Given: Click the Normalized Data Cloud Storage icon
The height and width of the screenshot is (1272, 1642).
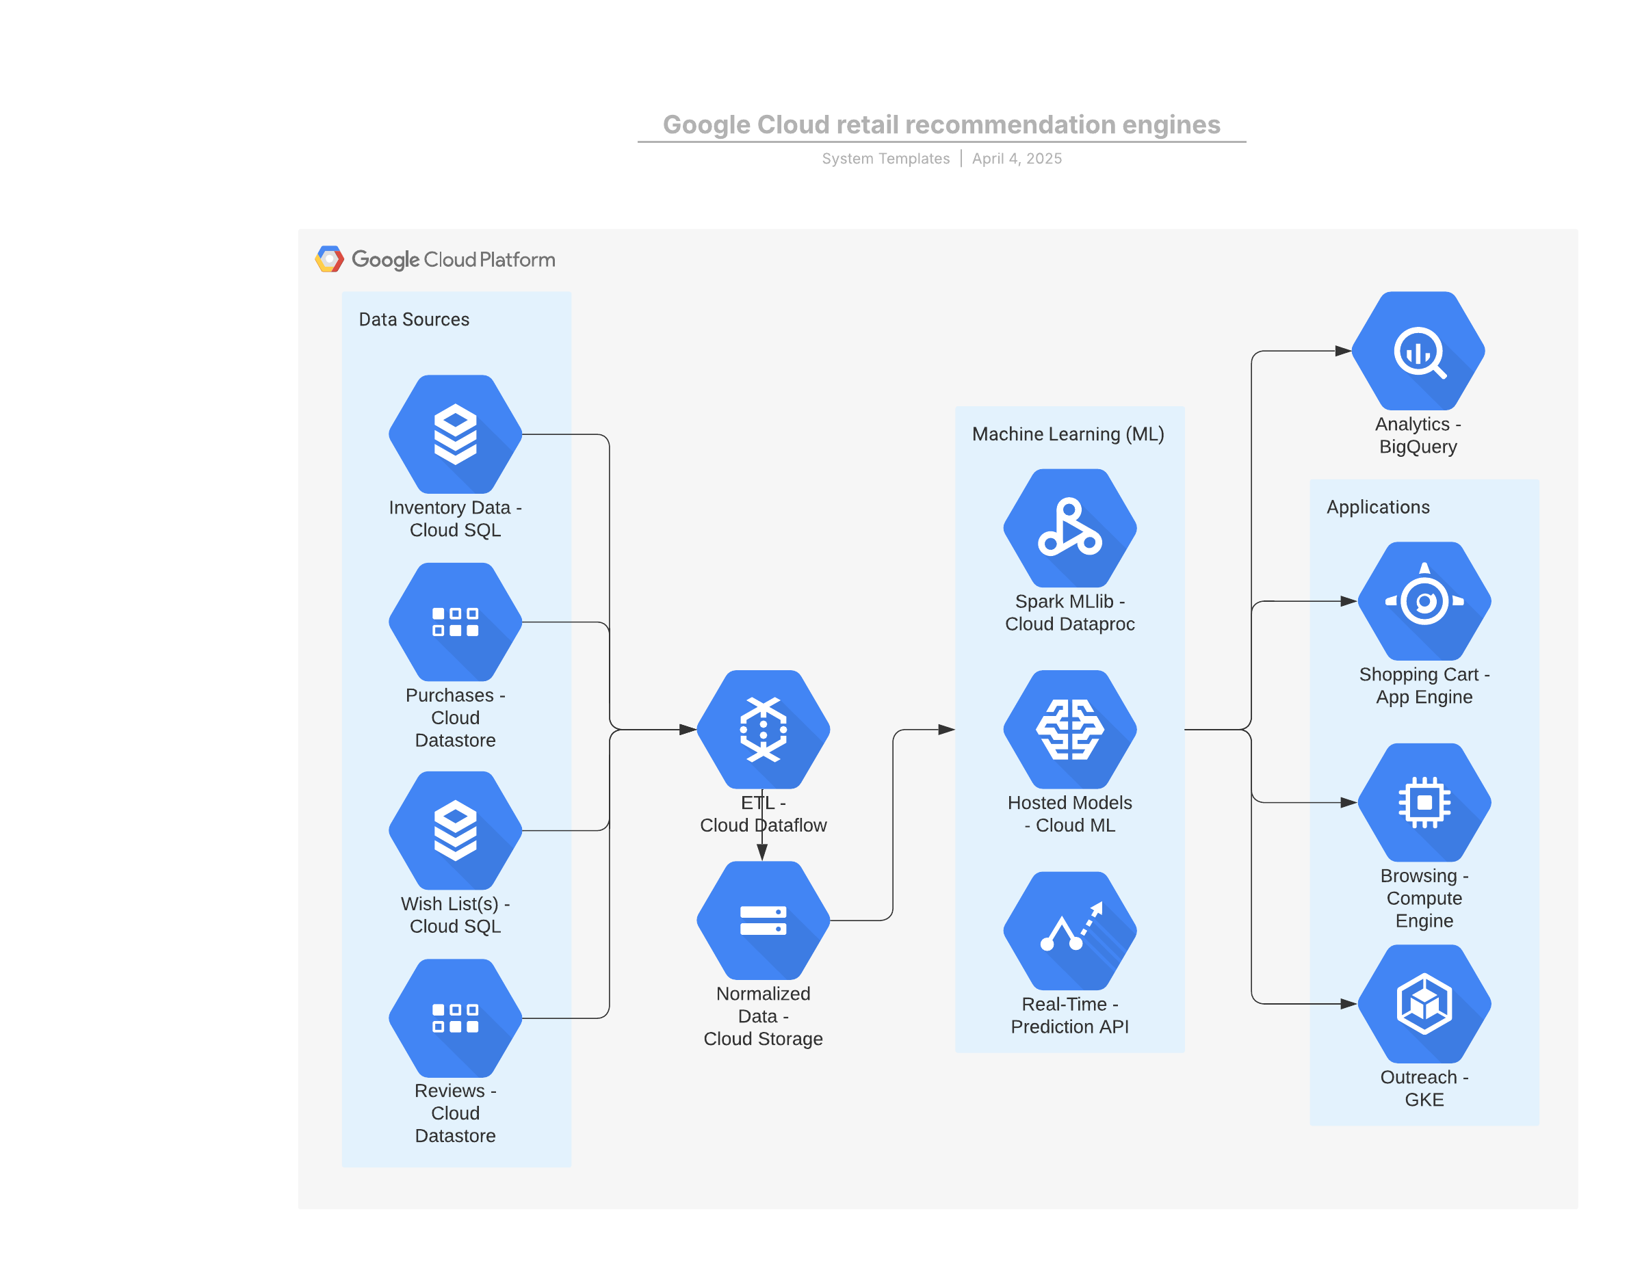Looking at the screenshot, I should tap(763, 920).
